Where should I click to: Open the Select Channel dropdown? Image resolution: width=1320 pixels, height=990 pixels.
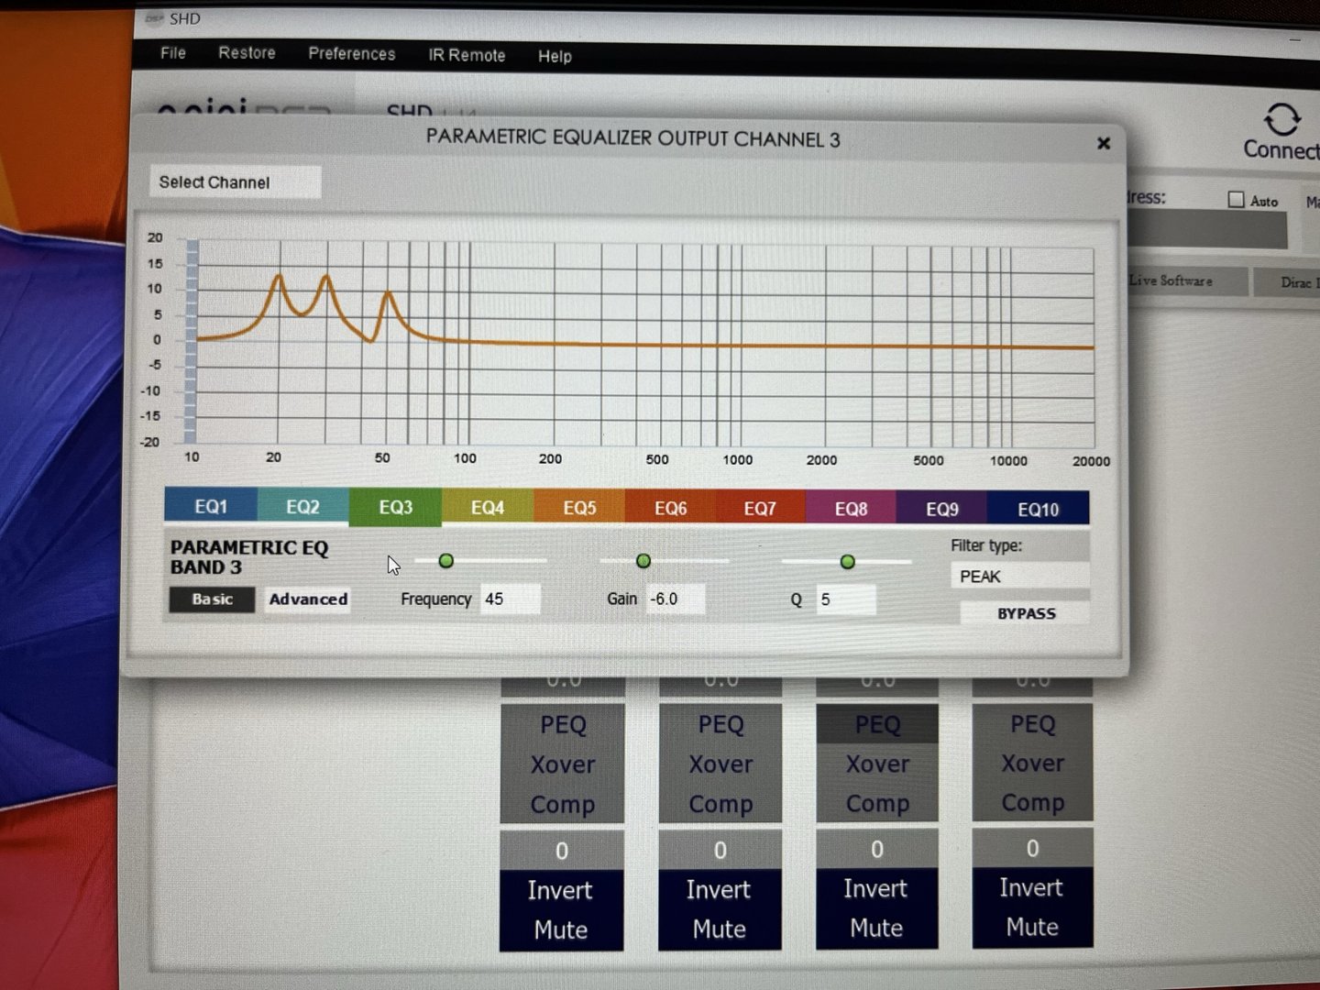pos(235,181)
